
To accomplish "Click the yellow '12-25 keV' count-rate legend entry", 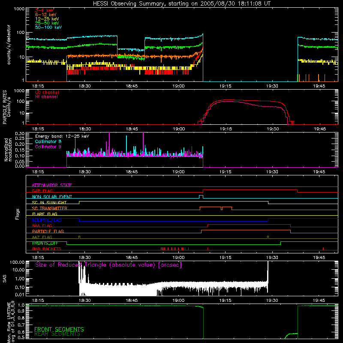I will pos(47,19).
